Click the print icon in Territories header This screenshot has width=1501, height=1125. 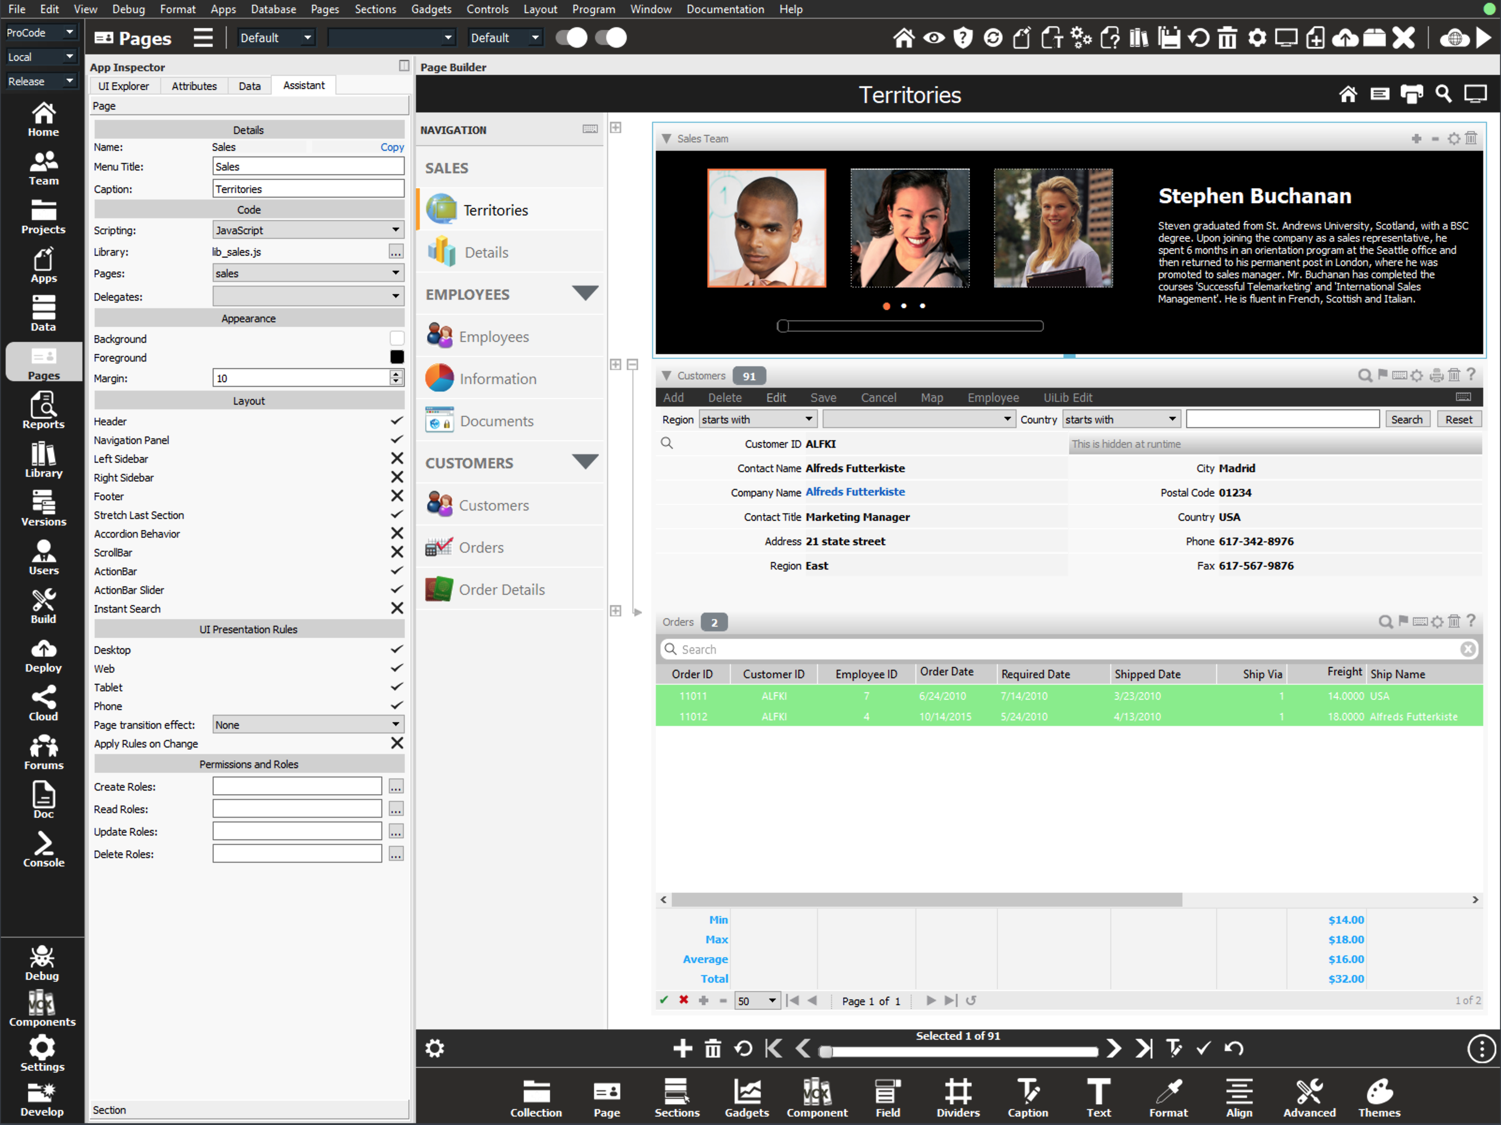click(x=1412, y=94)
